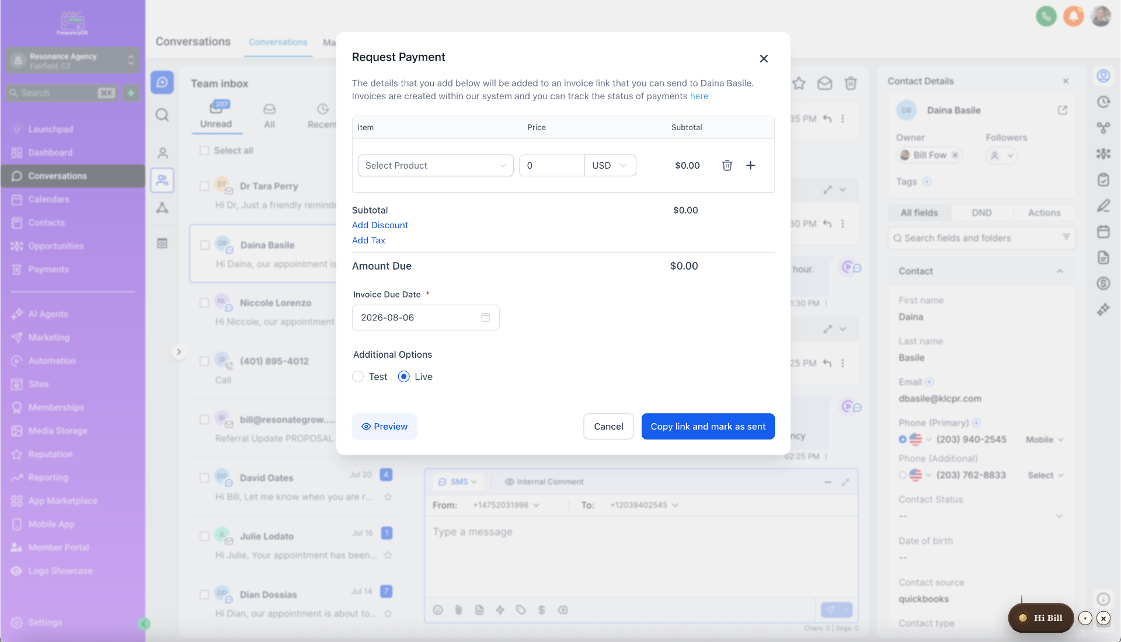Click Cancel button
This screenshot has height=642, width=1121.
[608, 427]
